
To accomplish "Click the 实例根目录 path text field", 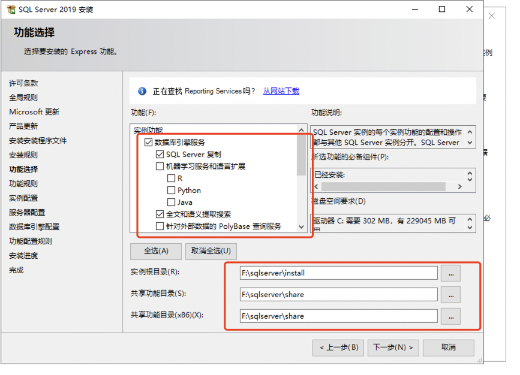I will tap(338, 273).
